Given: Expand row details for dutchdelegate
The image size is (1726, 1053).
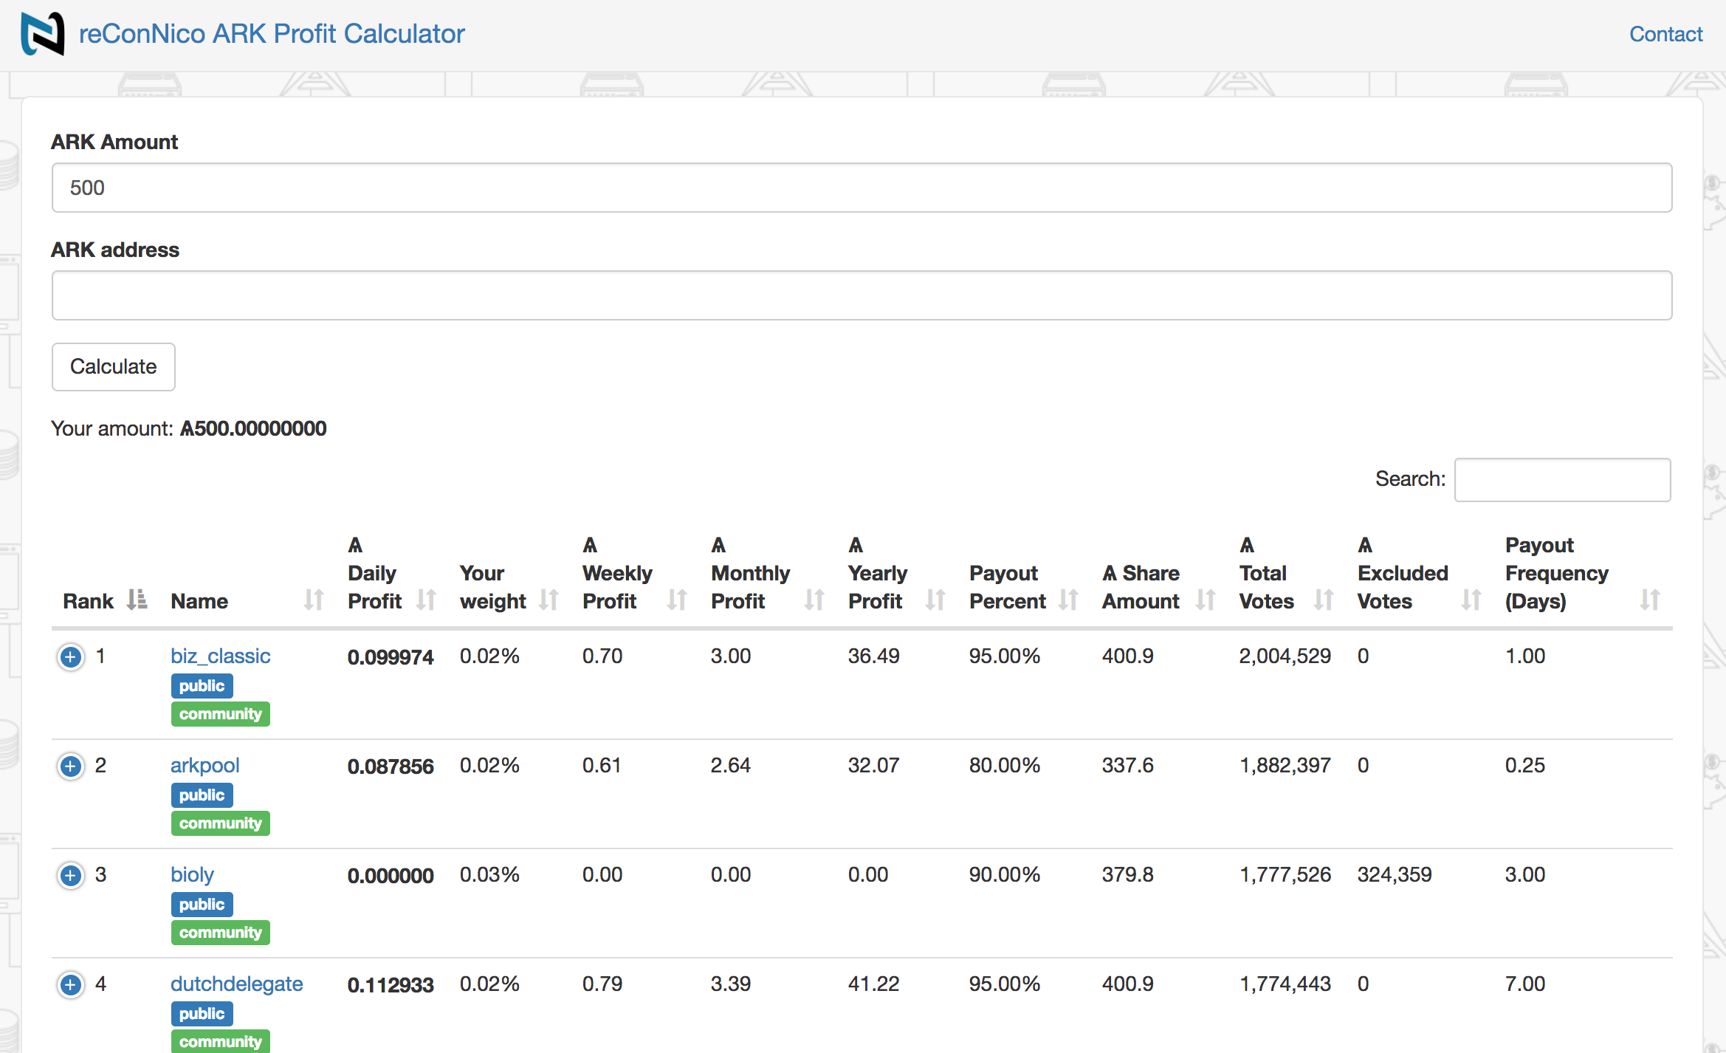Looking at the screenshot, I should [x=71, y=984].
